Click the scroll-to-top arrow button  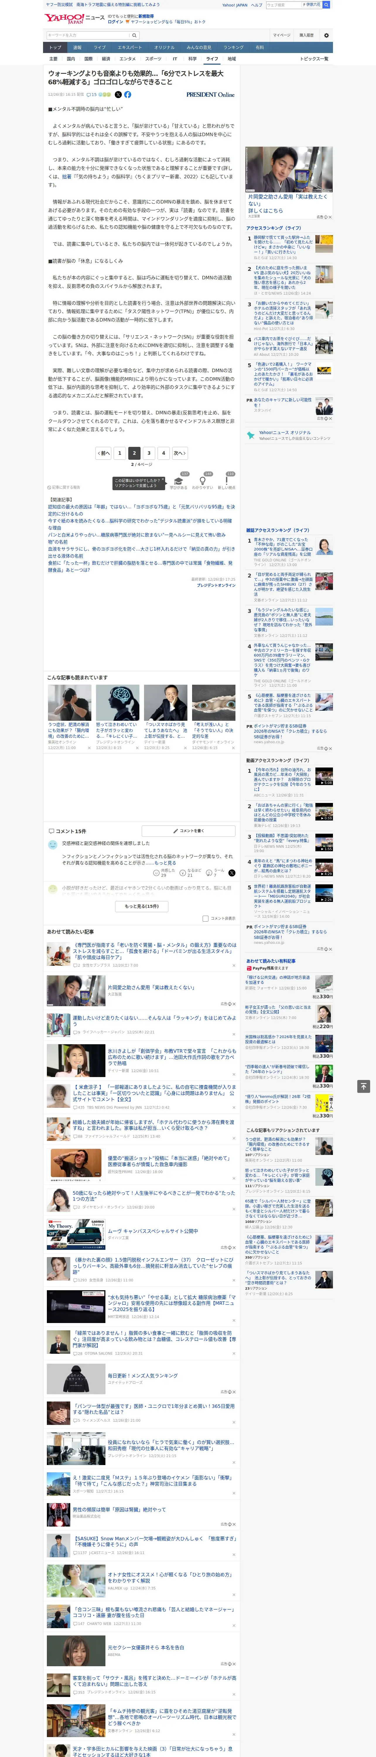point(364,1086)
